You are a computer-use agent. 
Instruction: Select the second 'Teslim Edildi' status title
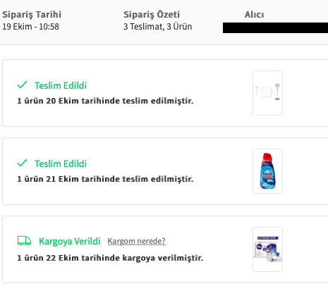[x=61, y=163]
